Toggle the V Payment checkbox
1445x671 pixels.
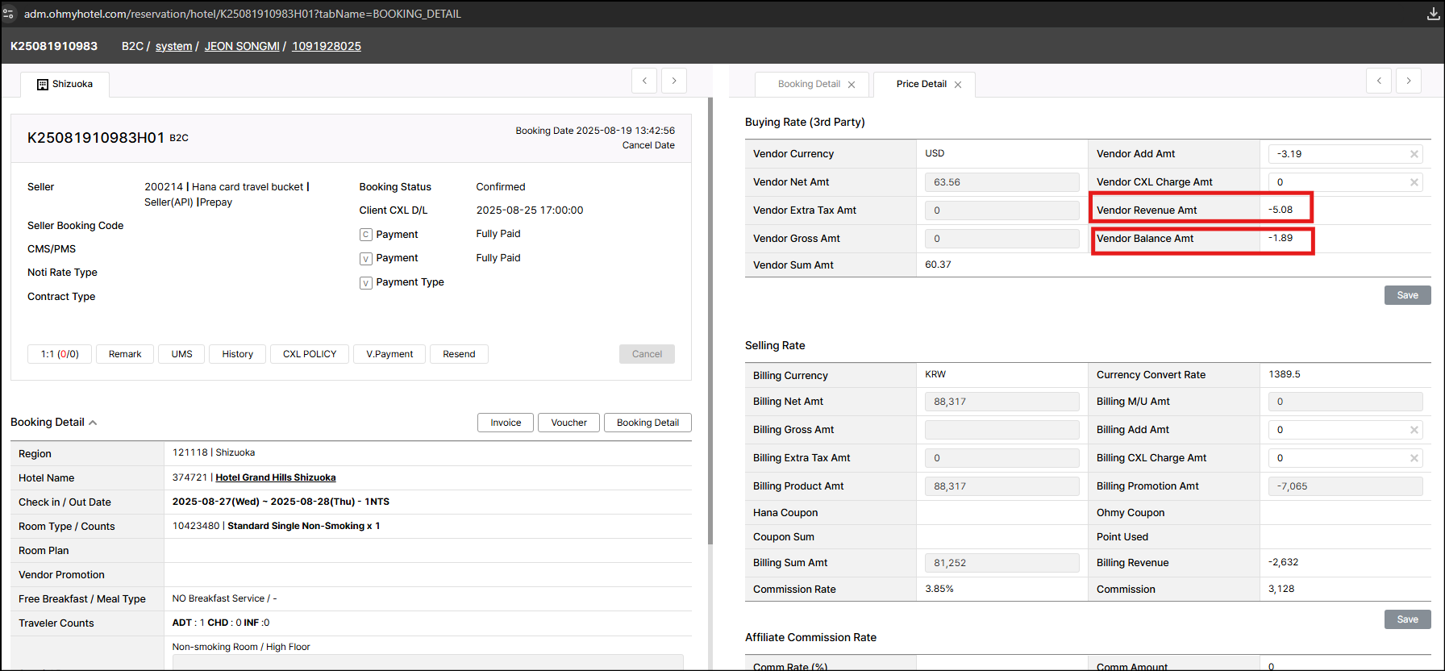point(366,259)
